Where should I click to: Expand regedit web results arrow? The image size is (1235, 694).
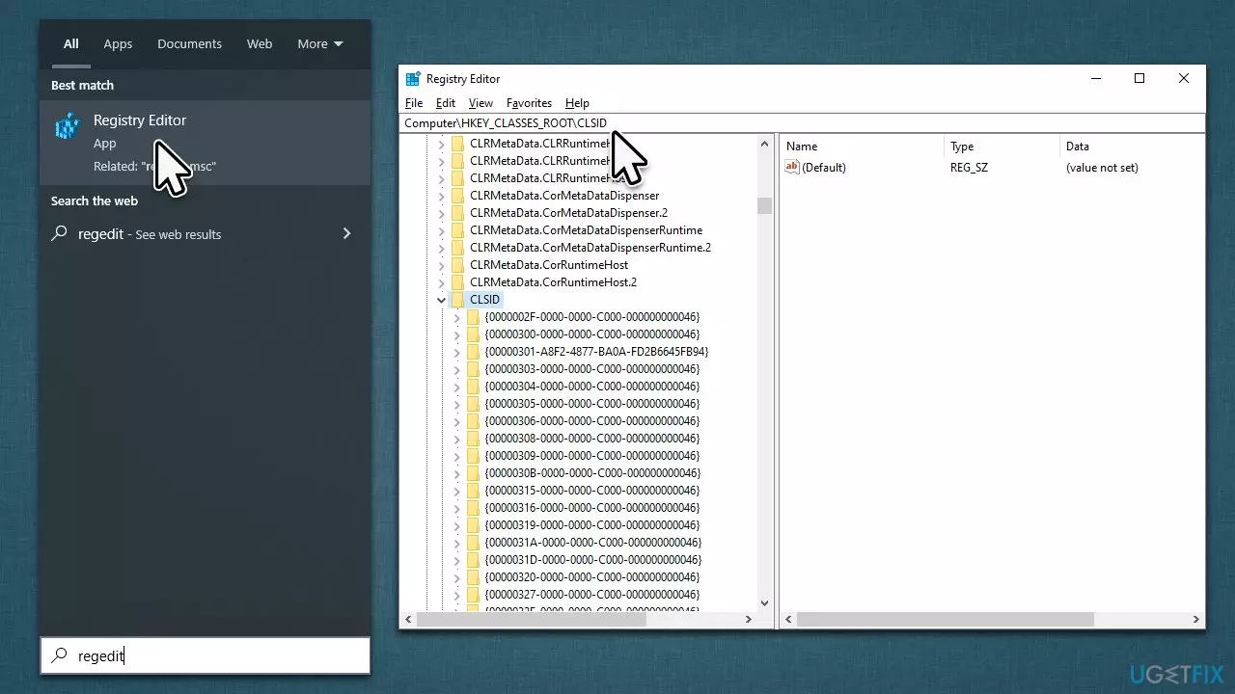click(x=346, y=233)
